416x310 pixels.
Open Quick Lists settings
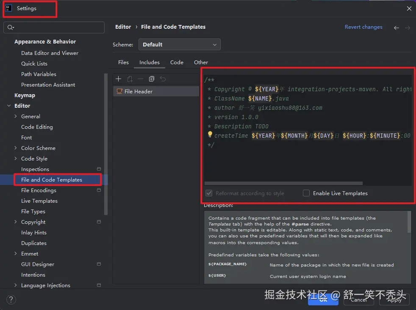[x=34, y=63]
